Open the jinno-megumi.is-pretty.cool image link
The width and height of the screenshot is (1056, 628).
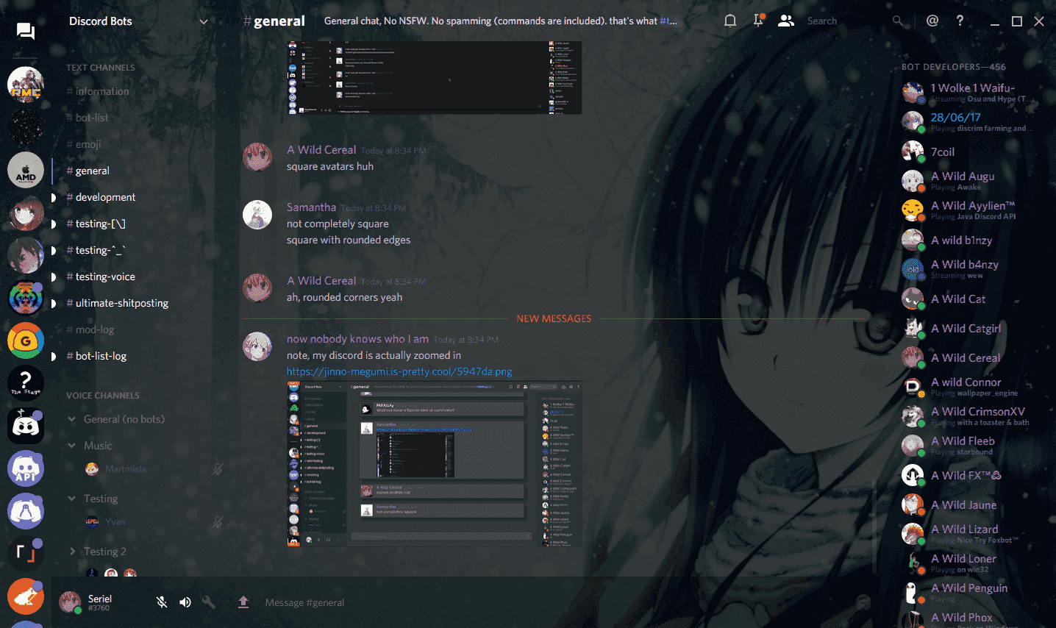pyautogui.click(x=399, y=371)
